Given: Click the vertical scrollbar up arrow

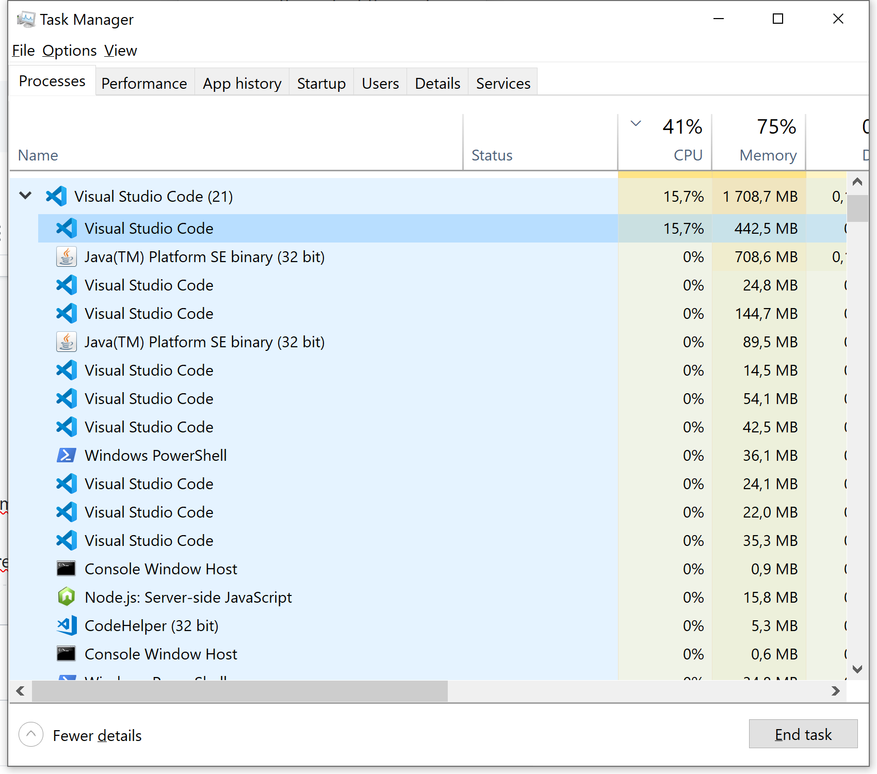Looking at the screenshot, I should (857, 182).
